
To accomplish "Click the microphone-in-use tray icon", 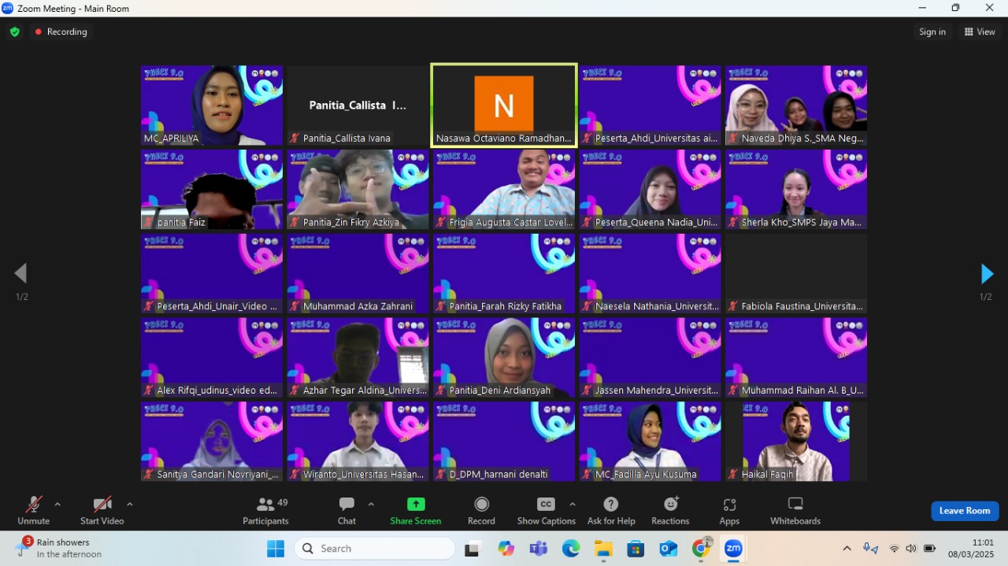I will point(870,549).
